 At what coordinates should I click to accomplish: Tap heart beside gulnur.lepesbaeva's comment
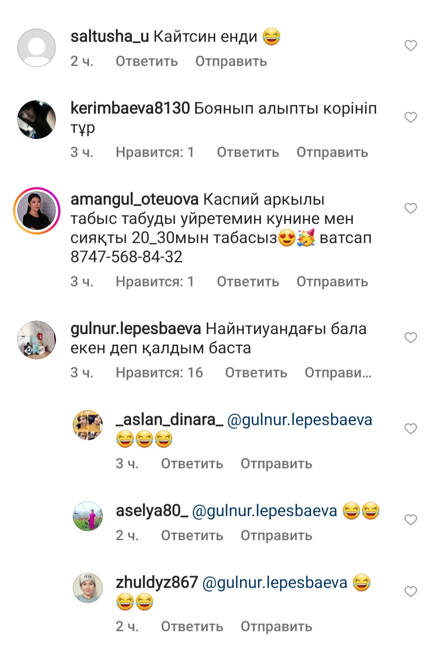point(410,338)
